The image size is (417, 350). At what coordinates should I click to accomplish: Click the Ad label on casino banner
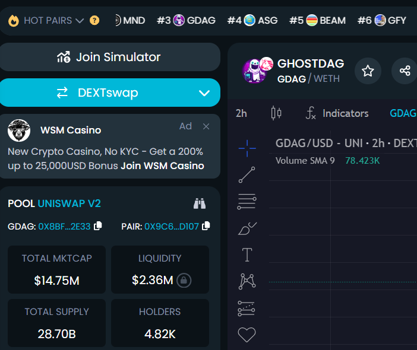click(185, 126)
